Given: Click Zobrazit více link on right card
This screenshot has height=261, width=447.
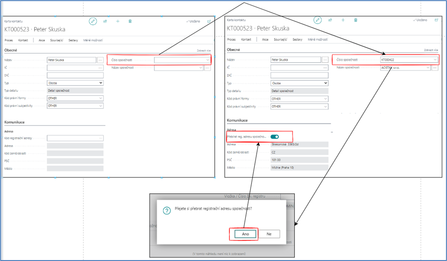Looking at the screenshot, I should pyautogui.click(x=431, y=50).
